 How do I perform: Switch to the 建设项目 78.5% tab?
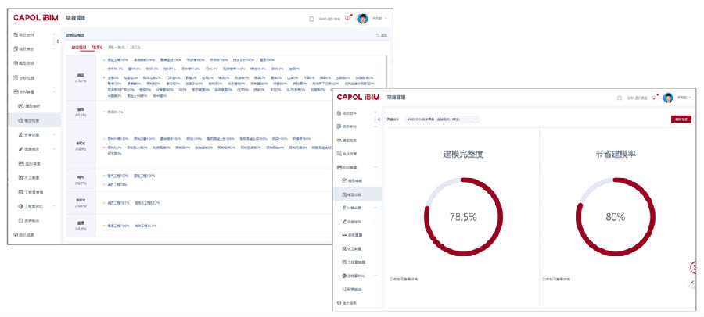pyautogui.click(x=86, y=48)
